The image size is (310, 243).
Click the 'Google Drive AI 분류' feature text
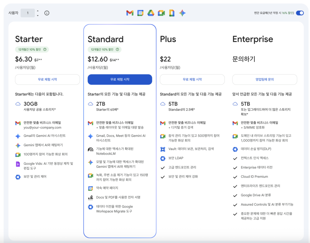(x=256, y=195)
